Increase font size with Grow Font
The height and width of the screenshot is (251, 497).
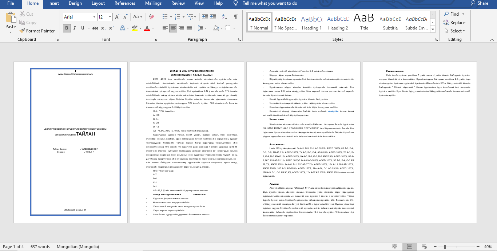pyautogui.click(x=117, y=17)
